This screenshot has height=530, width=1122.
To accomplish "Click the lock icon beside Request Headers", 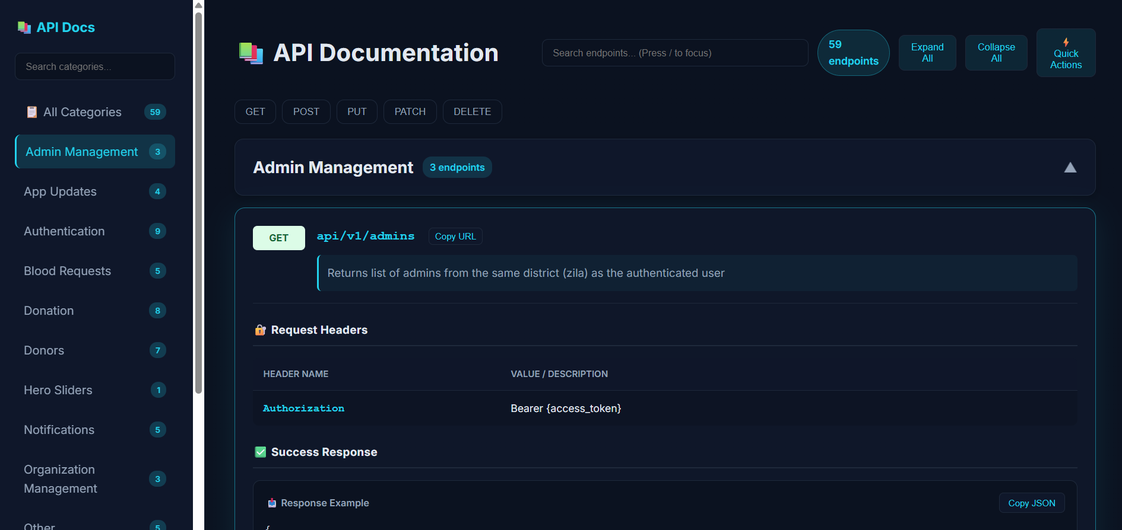I will click(x=260, y=330).
